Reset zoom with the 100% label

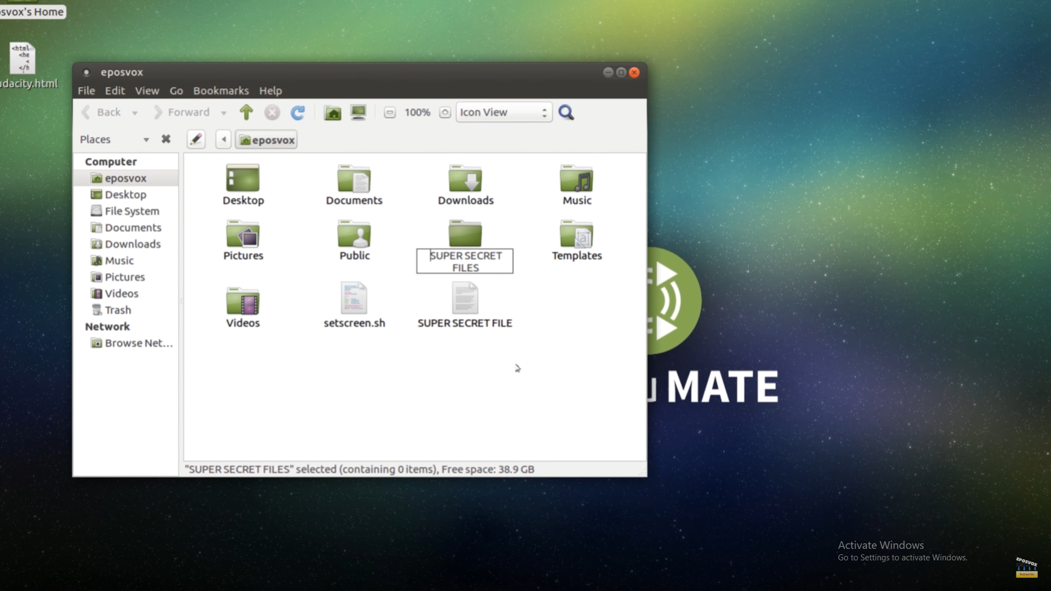[418, 112]
